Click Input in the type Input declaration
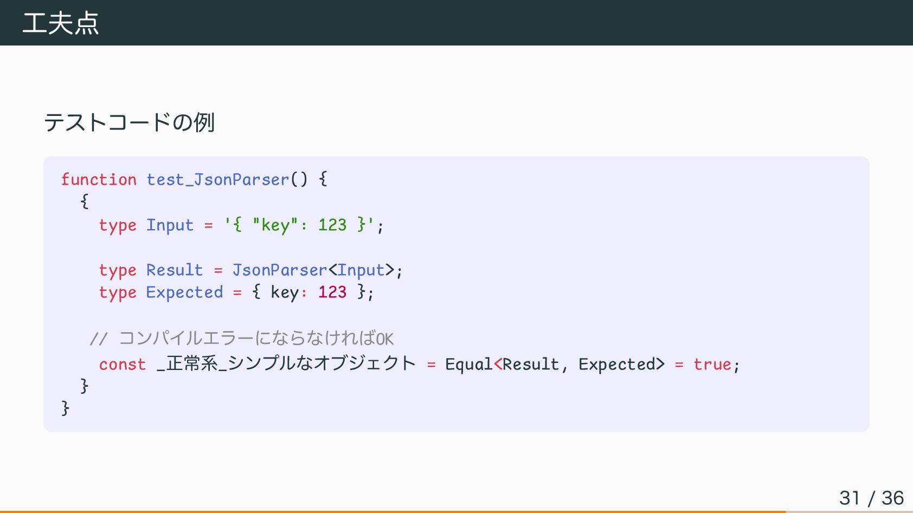Screen dimensions: 913x513 click(x=170, y=225)
